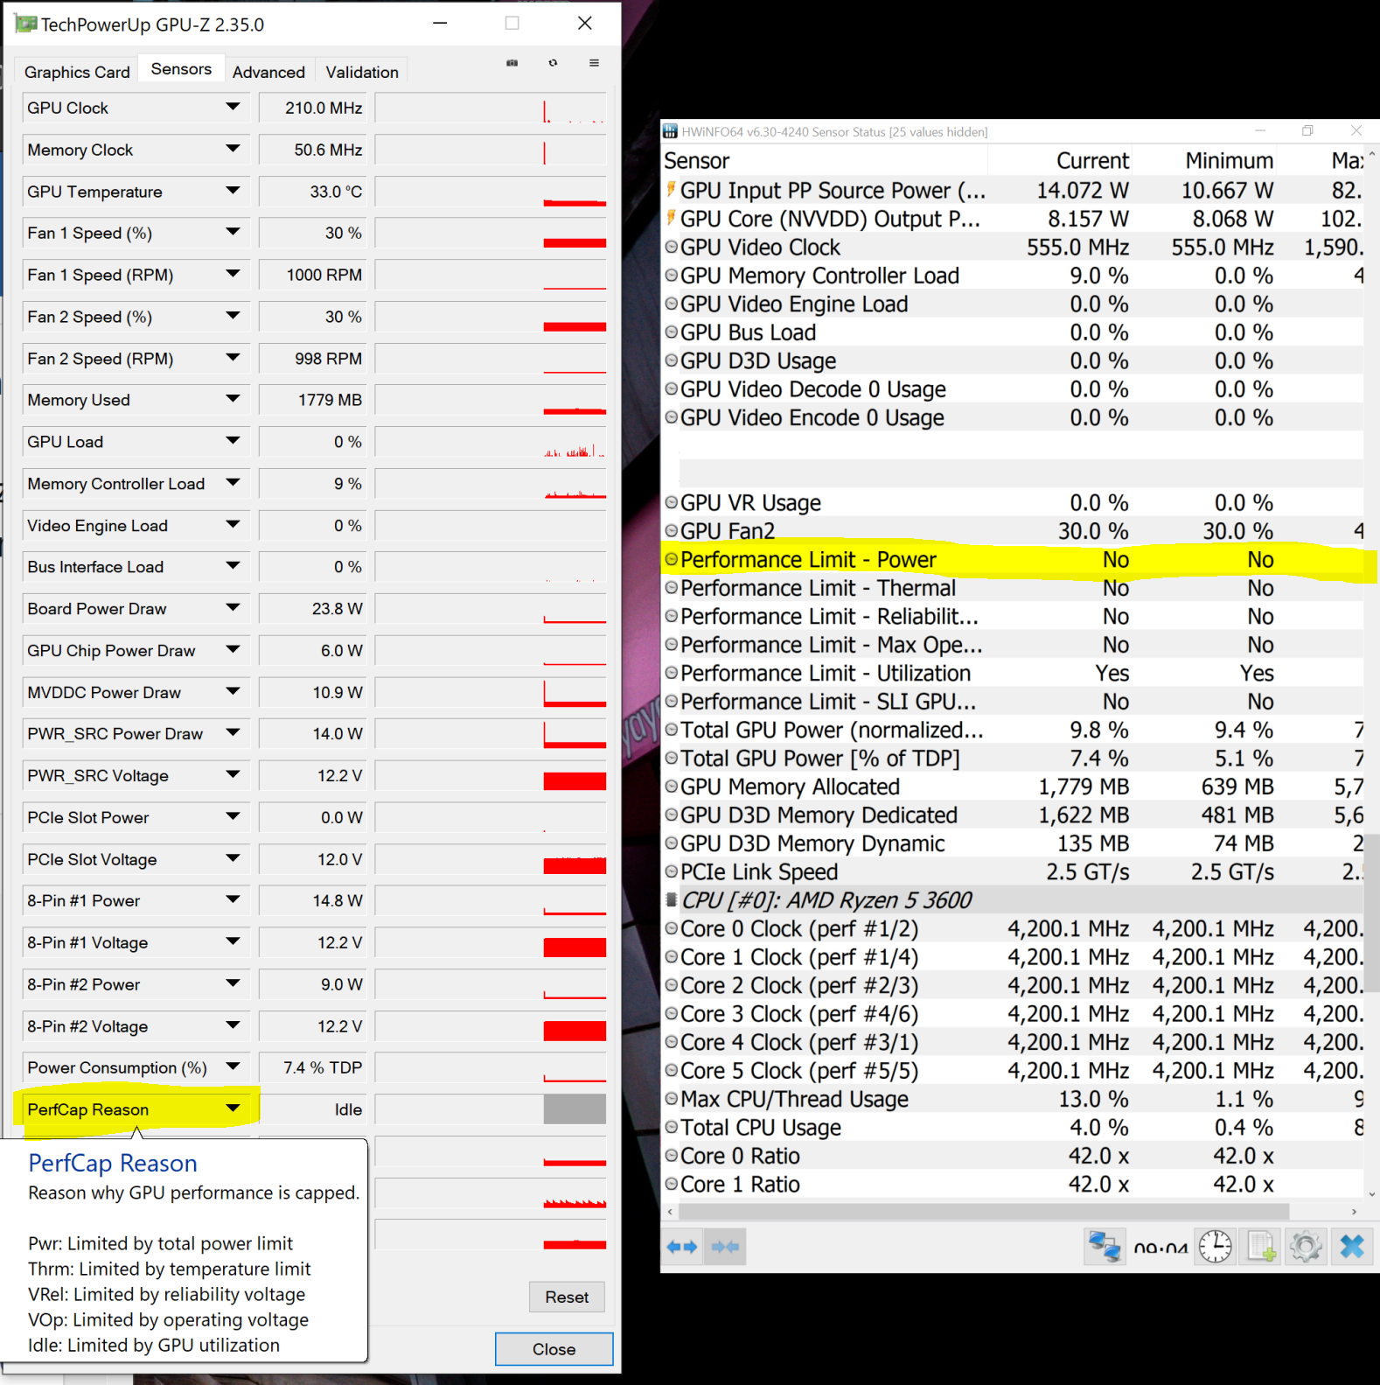The image size is (1380, 1385).
Task: Select the Sensors tab in GPU-Z
Action: pos(181,69)
